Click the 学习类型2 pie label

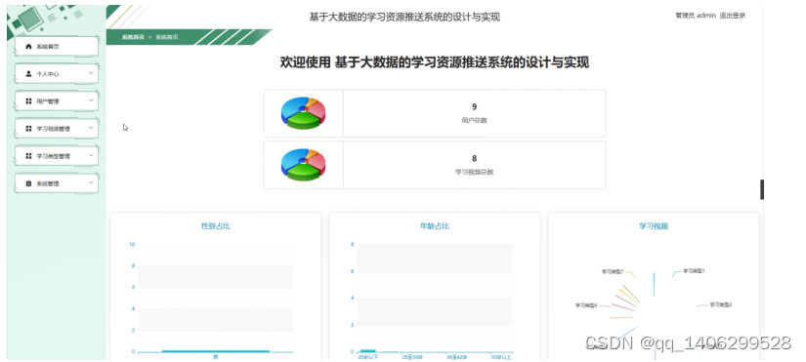coord(721,304)
